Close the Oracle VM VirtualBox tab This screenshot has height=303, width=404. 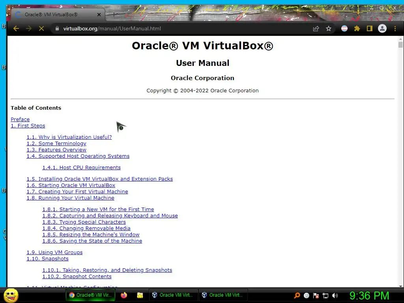point(99,15)
